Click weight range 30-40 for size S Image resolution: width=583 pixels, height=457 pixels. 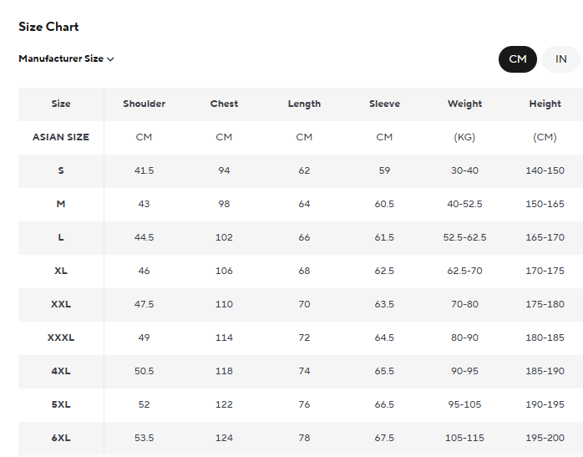coord(464,170)
